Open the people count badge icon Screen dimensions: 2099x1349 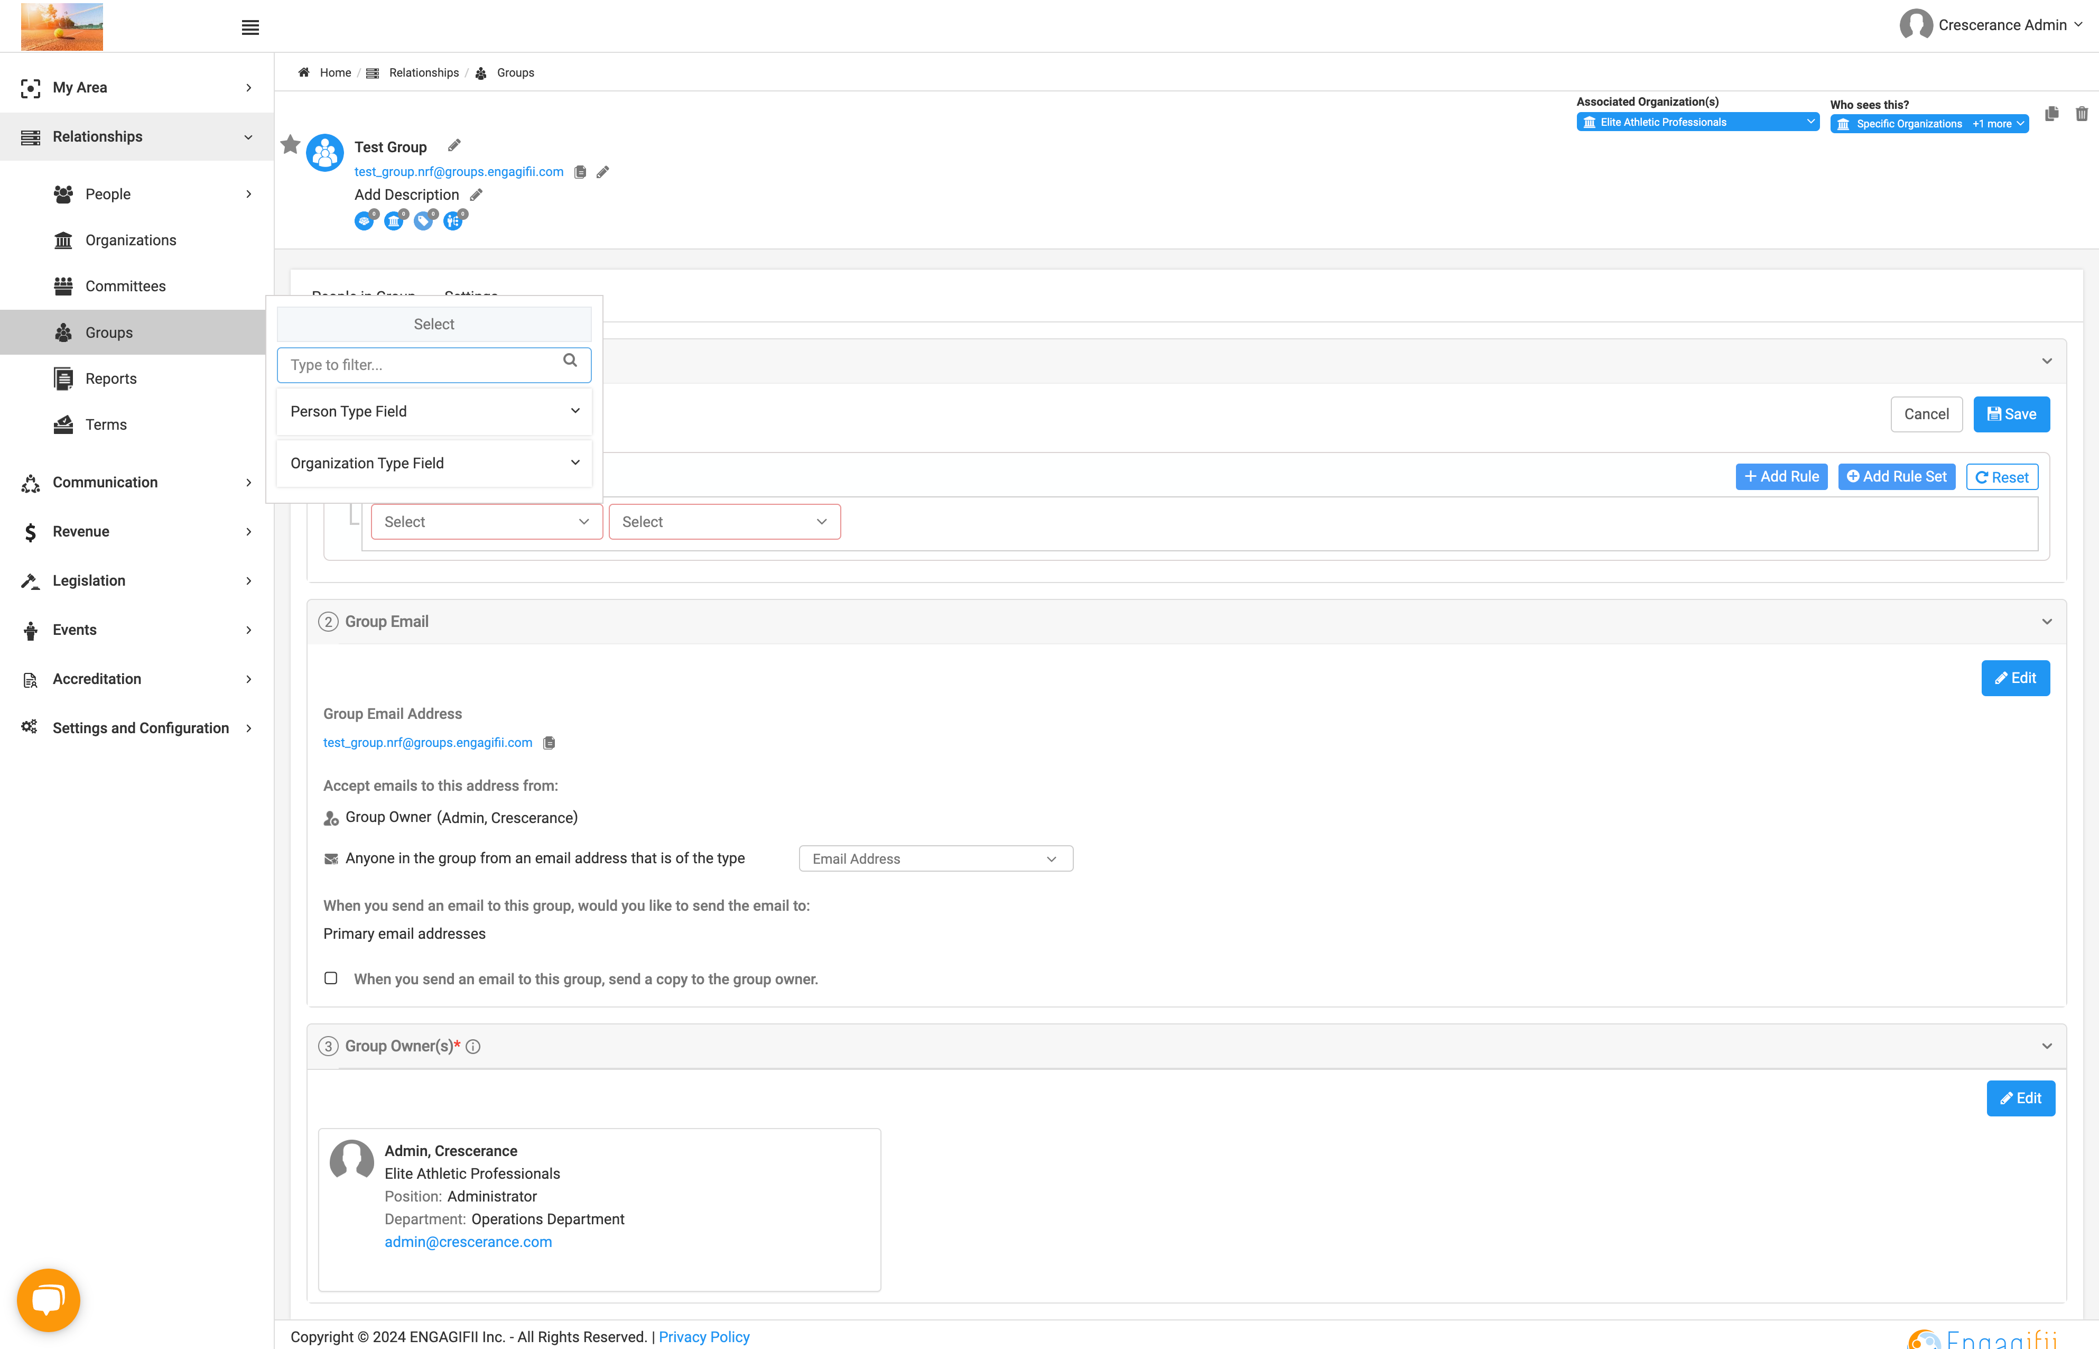pos(365,220)
